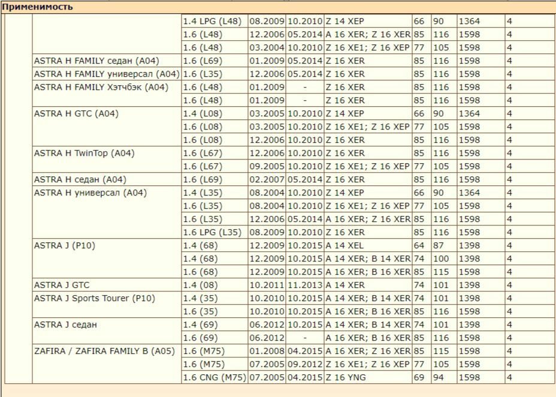
Task: Click the '1.4 (69)' modification cell
Action: coord(214,324)
